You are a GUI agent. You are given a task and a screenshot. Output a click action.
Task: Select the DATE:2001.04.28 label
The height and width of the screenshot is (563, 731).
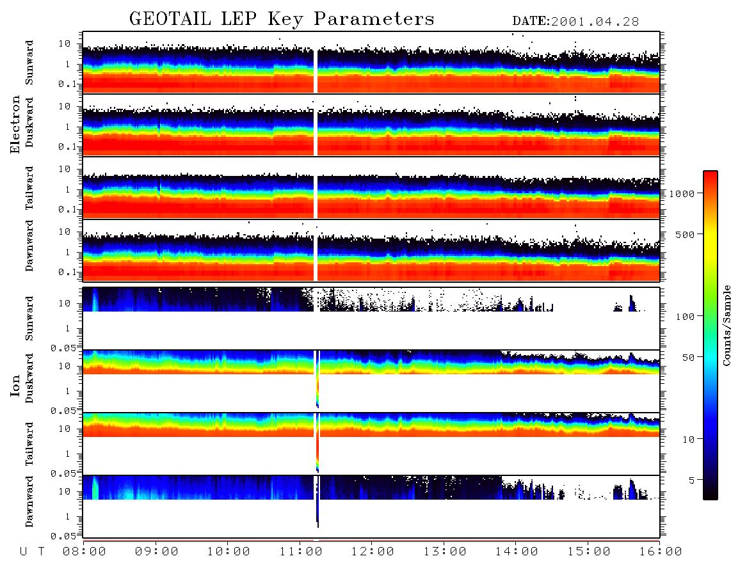575,22
